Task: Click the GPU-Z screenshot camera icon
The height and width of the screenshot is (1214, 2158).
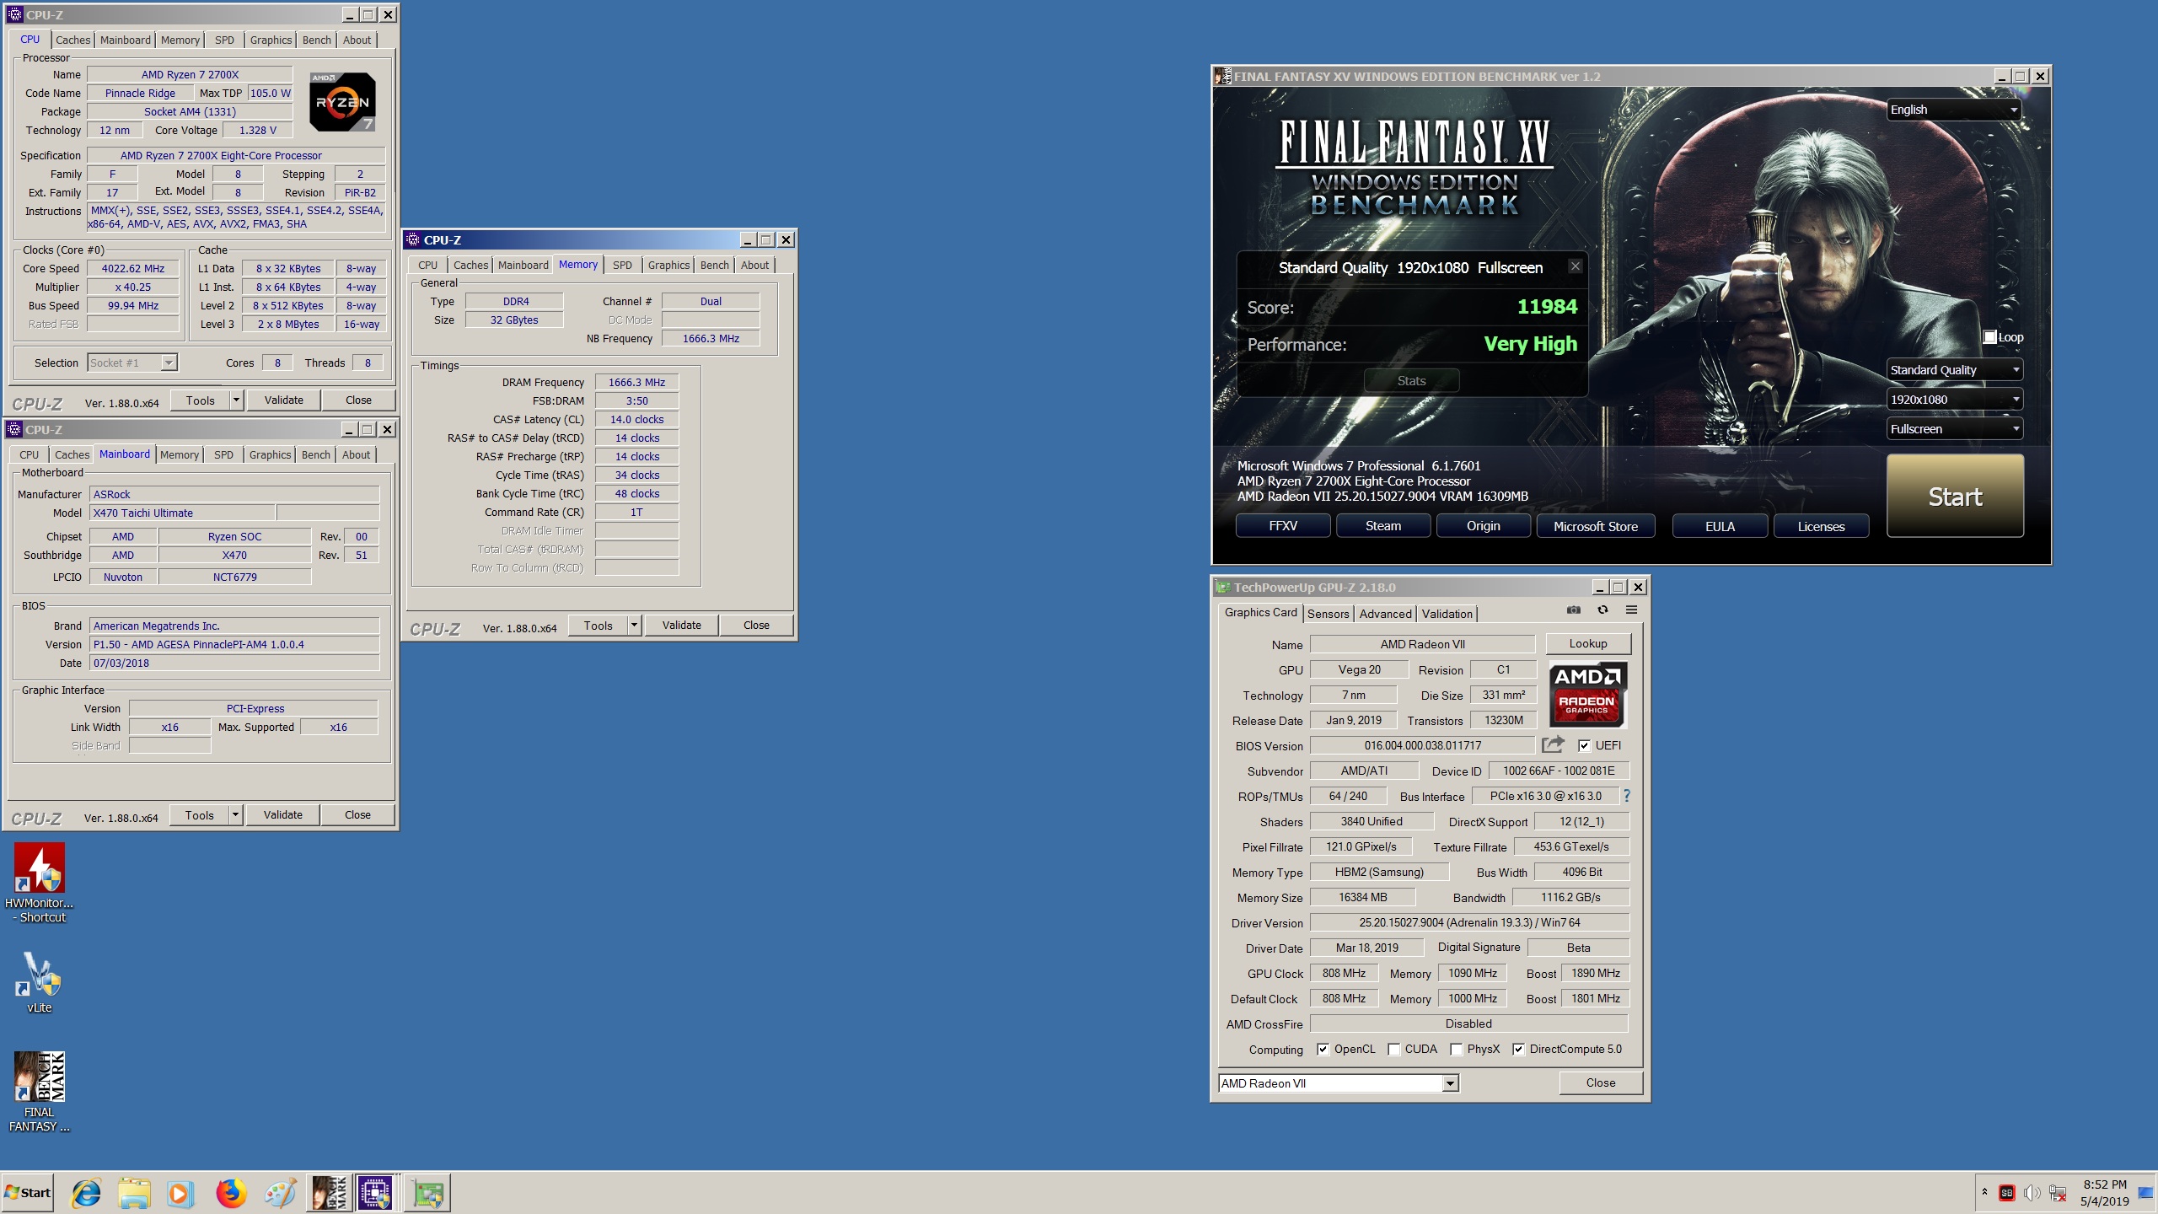Action: [1573, 610]
